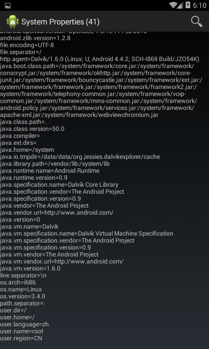Tap the clock showing 6:10
This screenshot has width=209, height=349.
(199, 5)
